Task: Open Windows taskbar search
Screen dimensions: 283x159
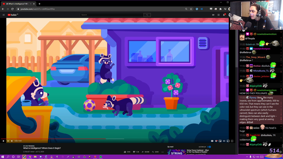Action: coord(8,157)
